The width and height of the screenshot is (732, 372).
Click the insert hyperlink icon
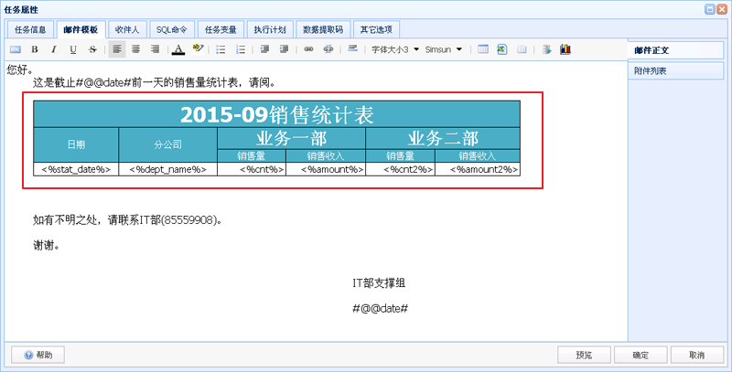[308, 49]
